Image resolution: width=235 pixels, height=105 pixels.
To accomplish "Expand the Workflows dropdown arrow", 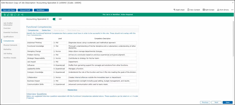I will (x=47, y=10).
